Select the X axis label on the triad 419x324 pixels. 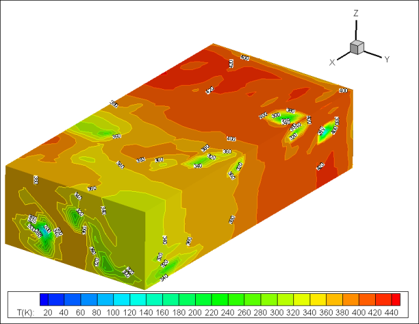tap(333, 62)
